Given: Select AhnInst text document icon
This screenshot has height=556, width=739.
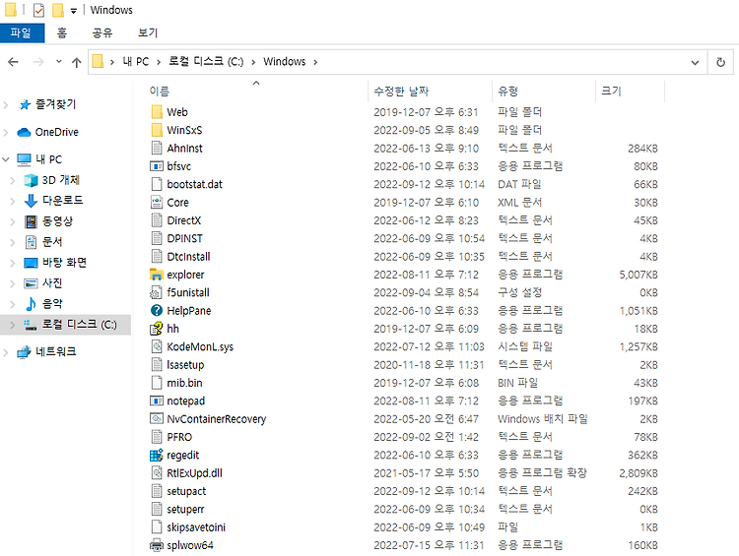Looking at the screenshot, I should pyautogui.click(x=157, y=149).
